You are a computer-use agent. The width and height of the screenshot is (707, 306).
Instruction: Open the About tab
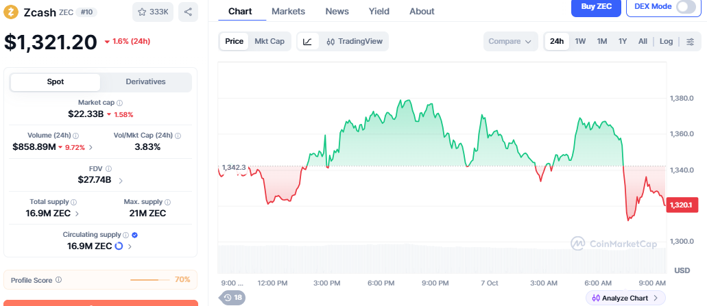pyautogui.click(x=422, y=11)
